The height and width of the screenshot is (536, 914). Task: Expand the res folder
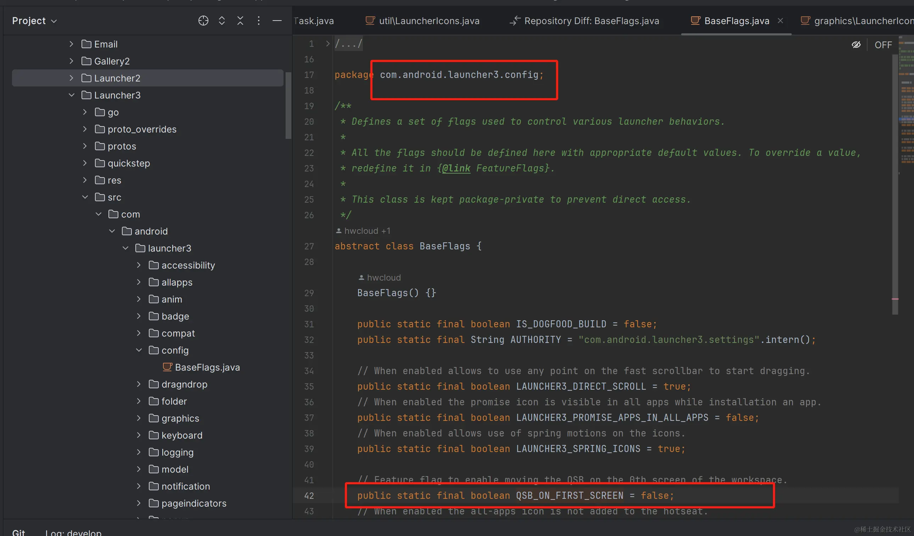pyautogui.click(x=85, y=180)
